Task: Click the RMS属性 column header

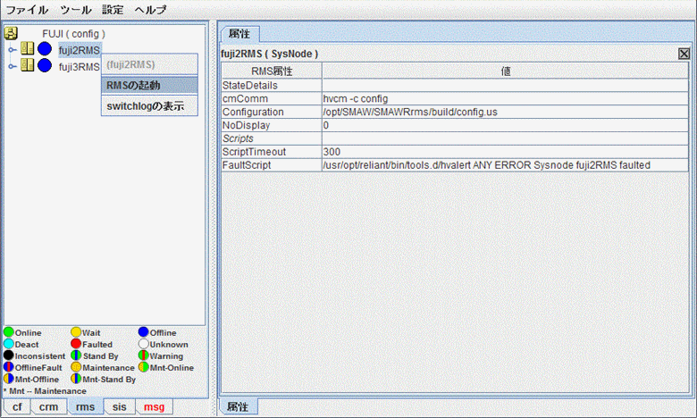Action: click(x=272, y=71)
